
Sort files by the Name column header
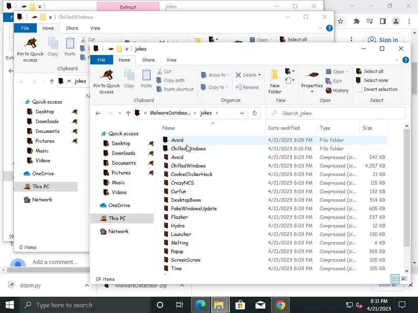[x=169, y=128]
